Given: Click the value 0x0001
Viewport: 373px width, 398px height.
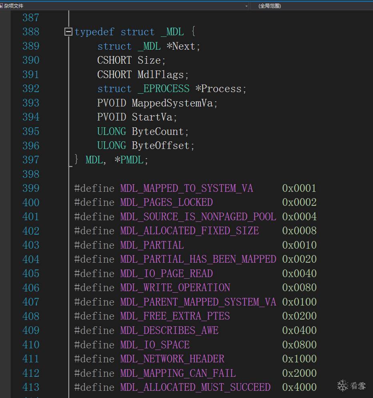Looking at the screenshot, I should coord(299,188).
